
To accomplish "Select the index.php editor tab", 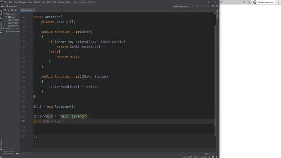I will click(28, 11).
